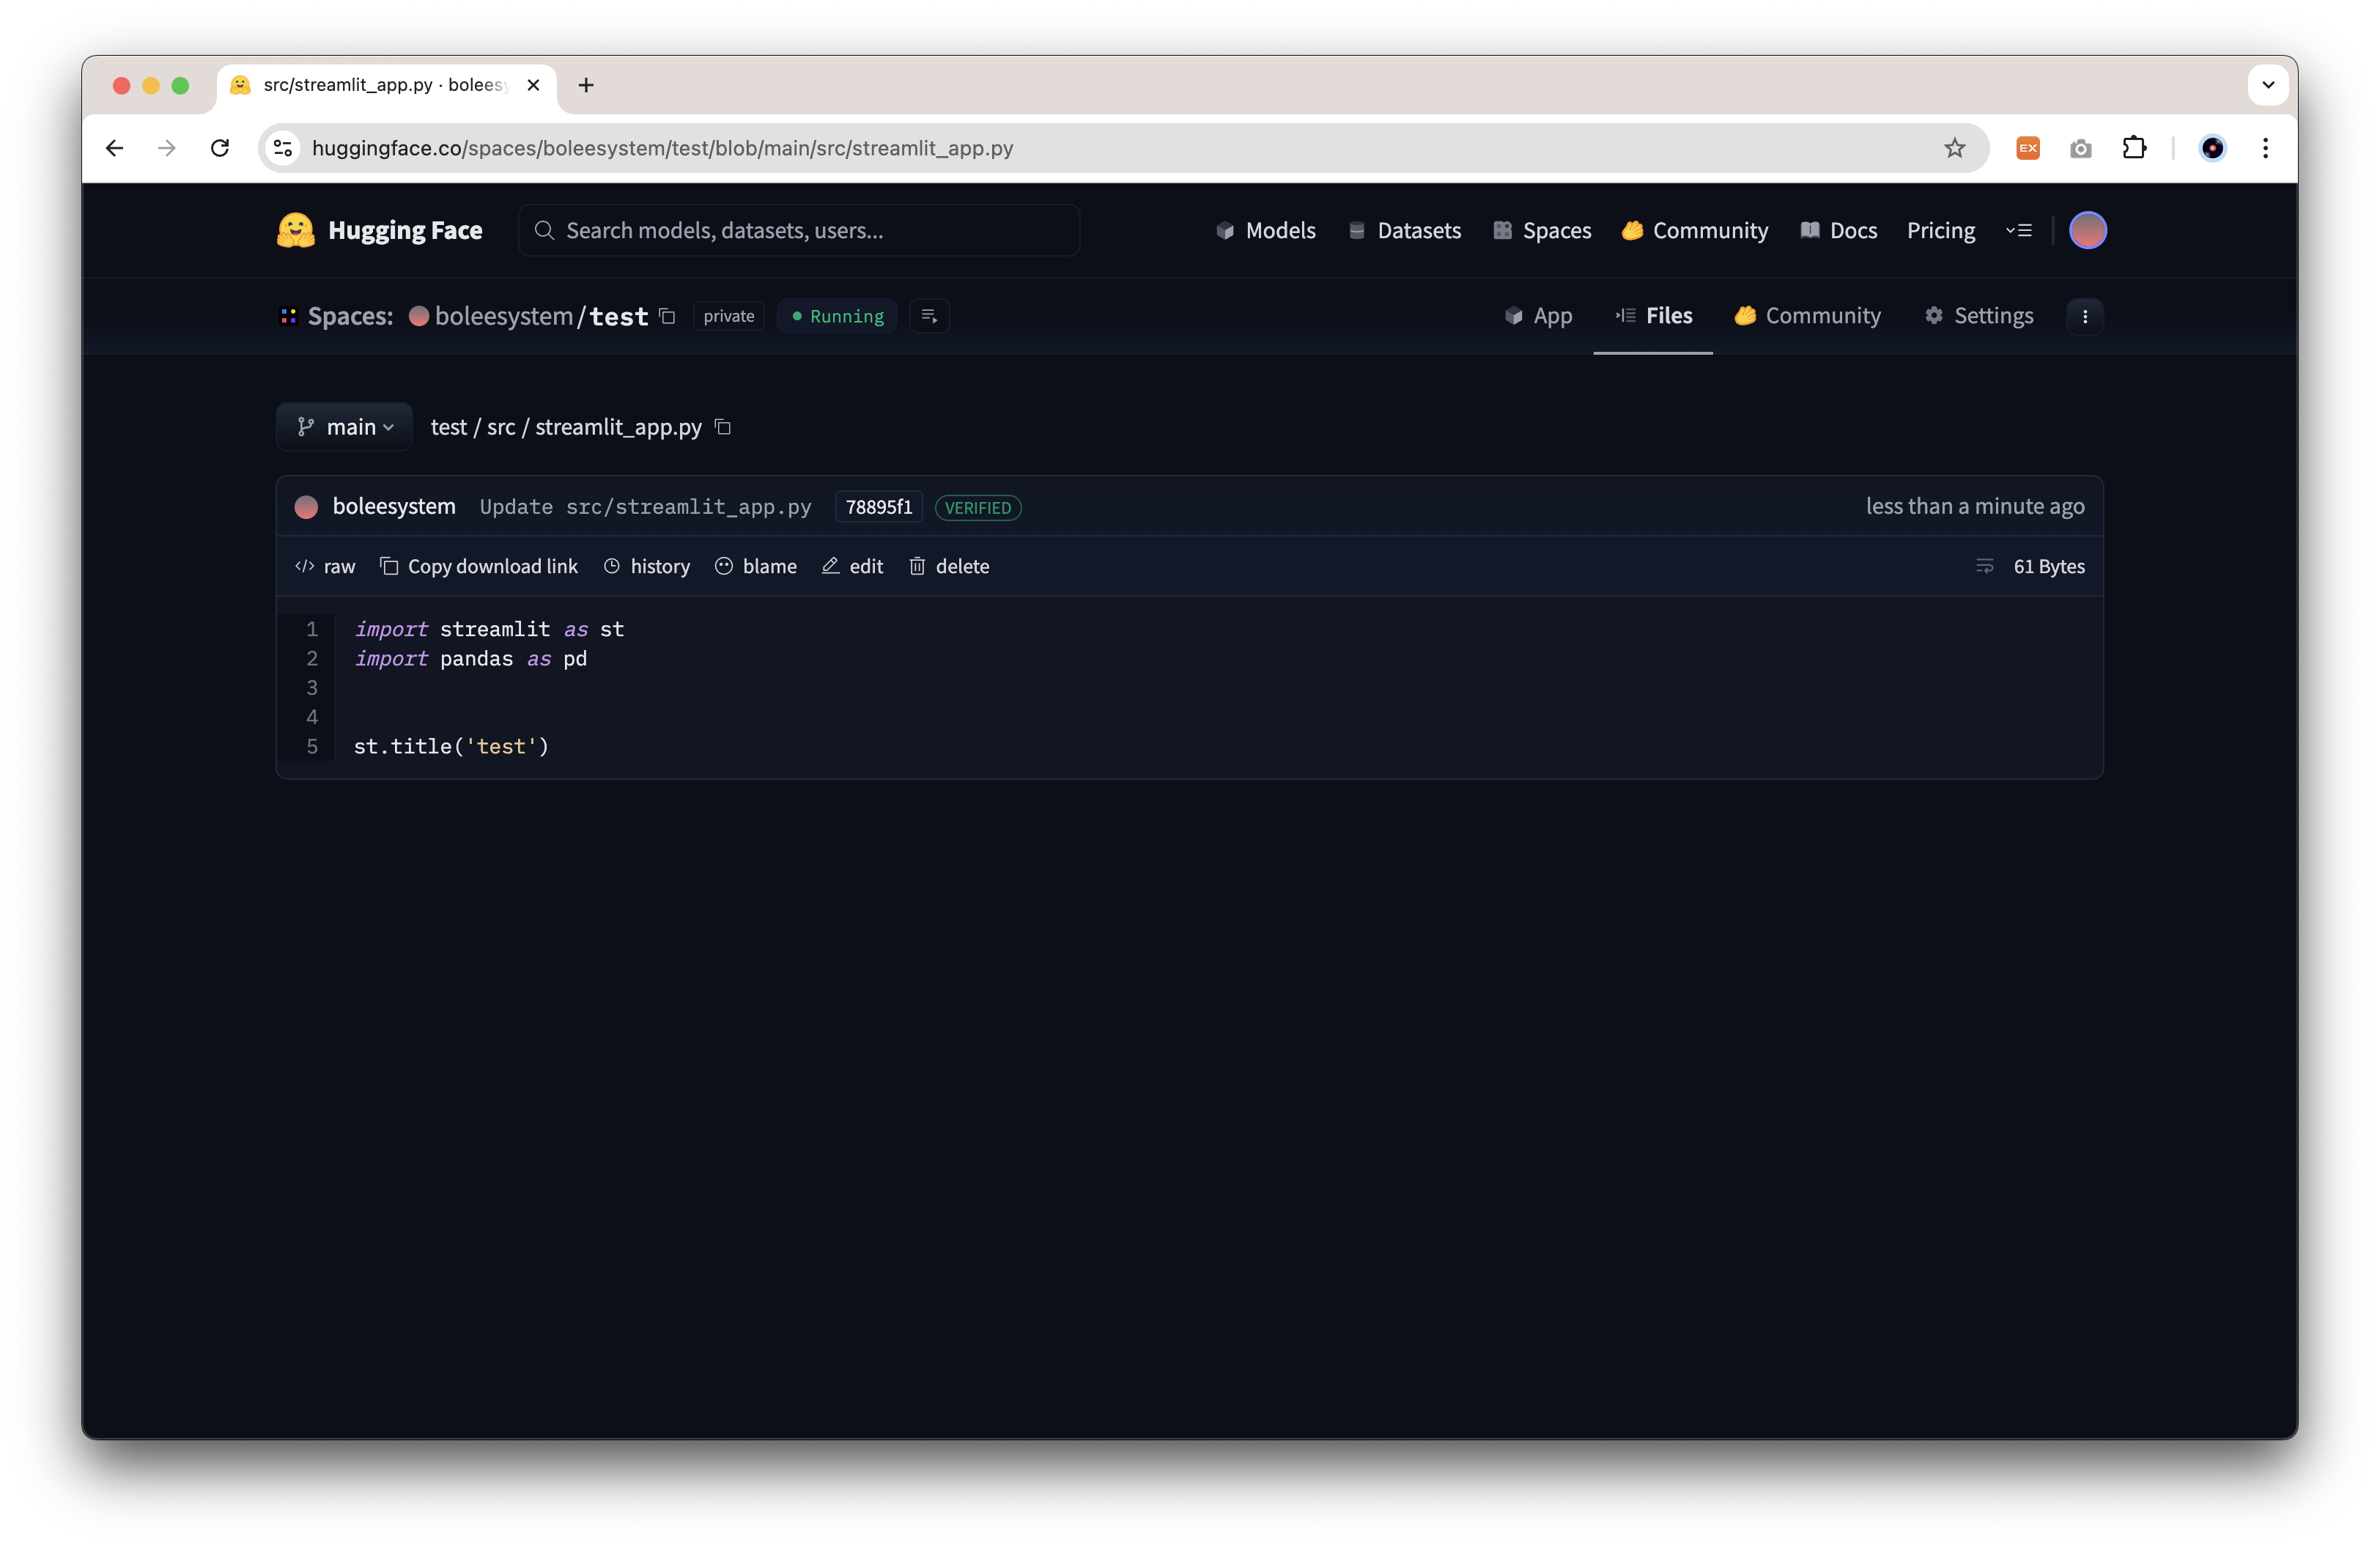This screenshot has height=1548, width=2380.
Task: Click Copy download link
Action: pyautogui.click(x=479, y=566)
